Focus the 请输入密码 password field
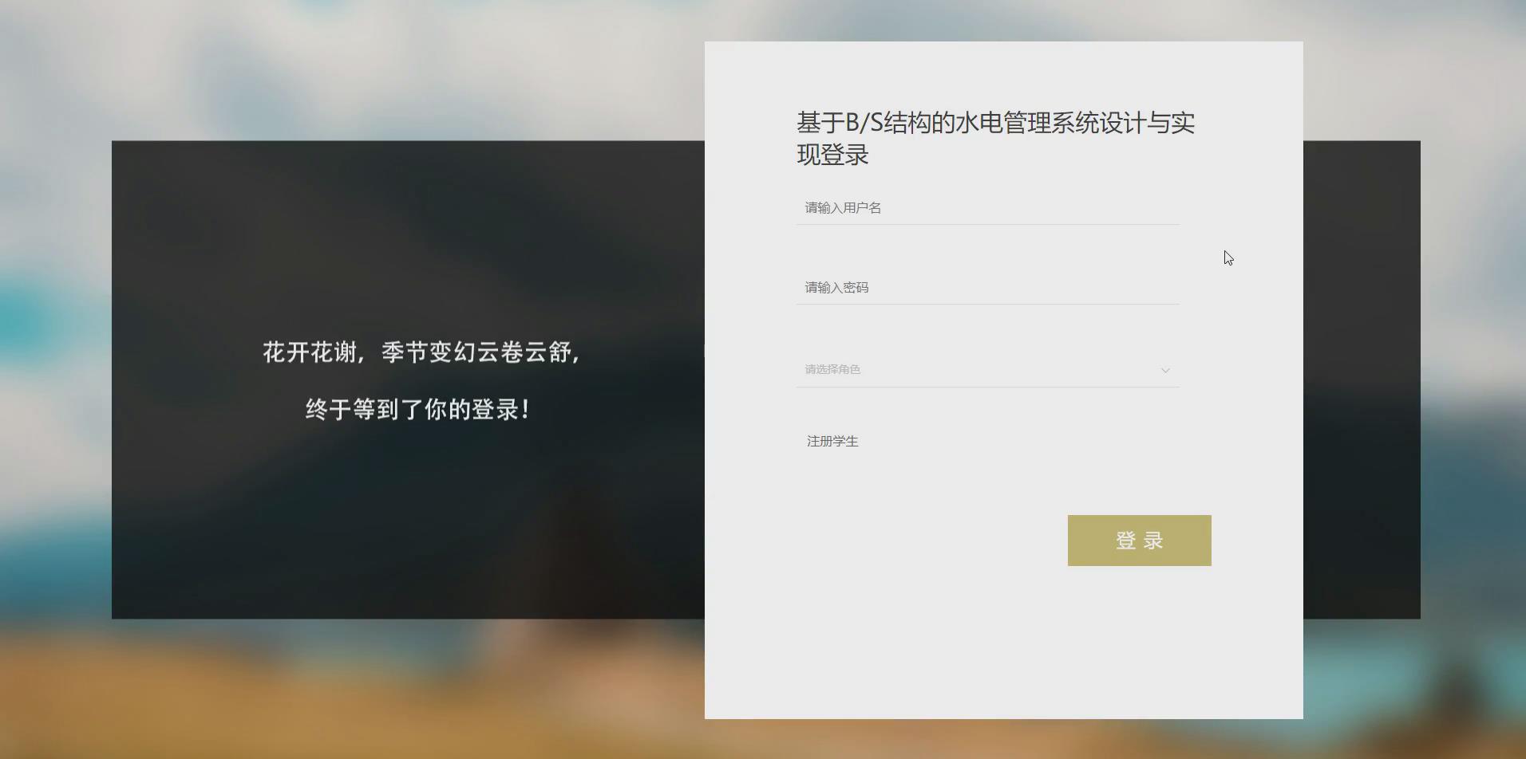This screenshot has width=1526, height=759. click(x=987, y=288)
